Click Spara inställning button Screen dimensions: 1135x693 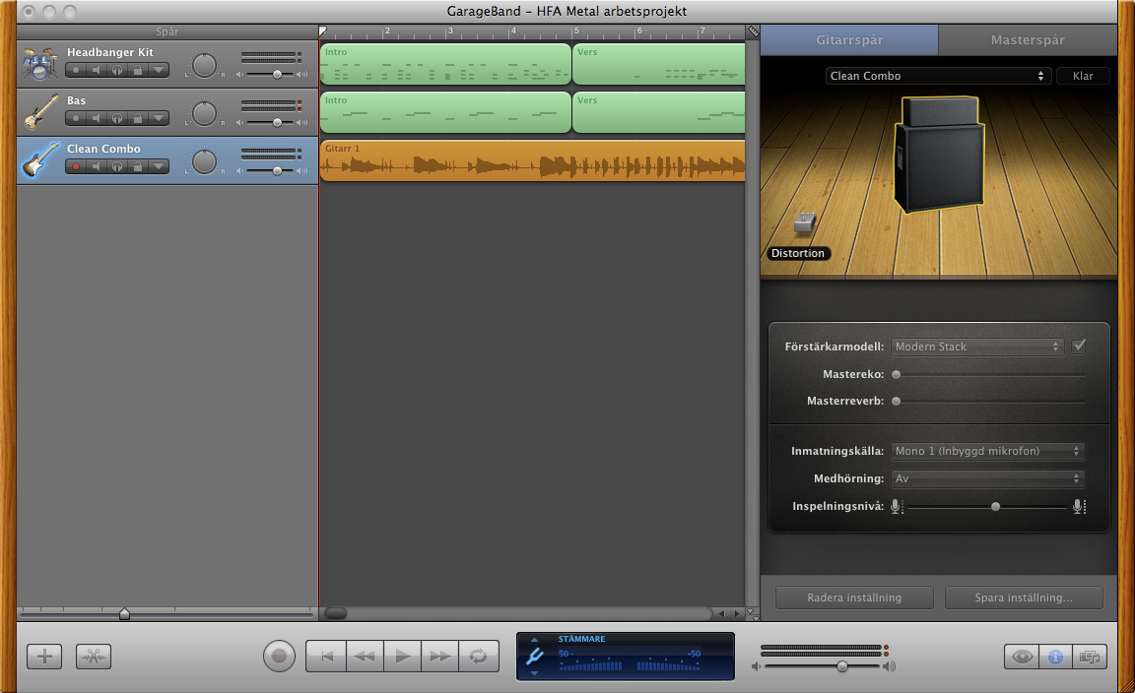coord(1024,598)
